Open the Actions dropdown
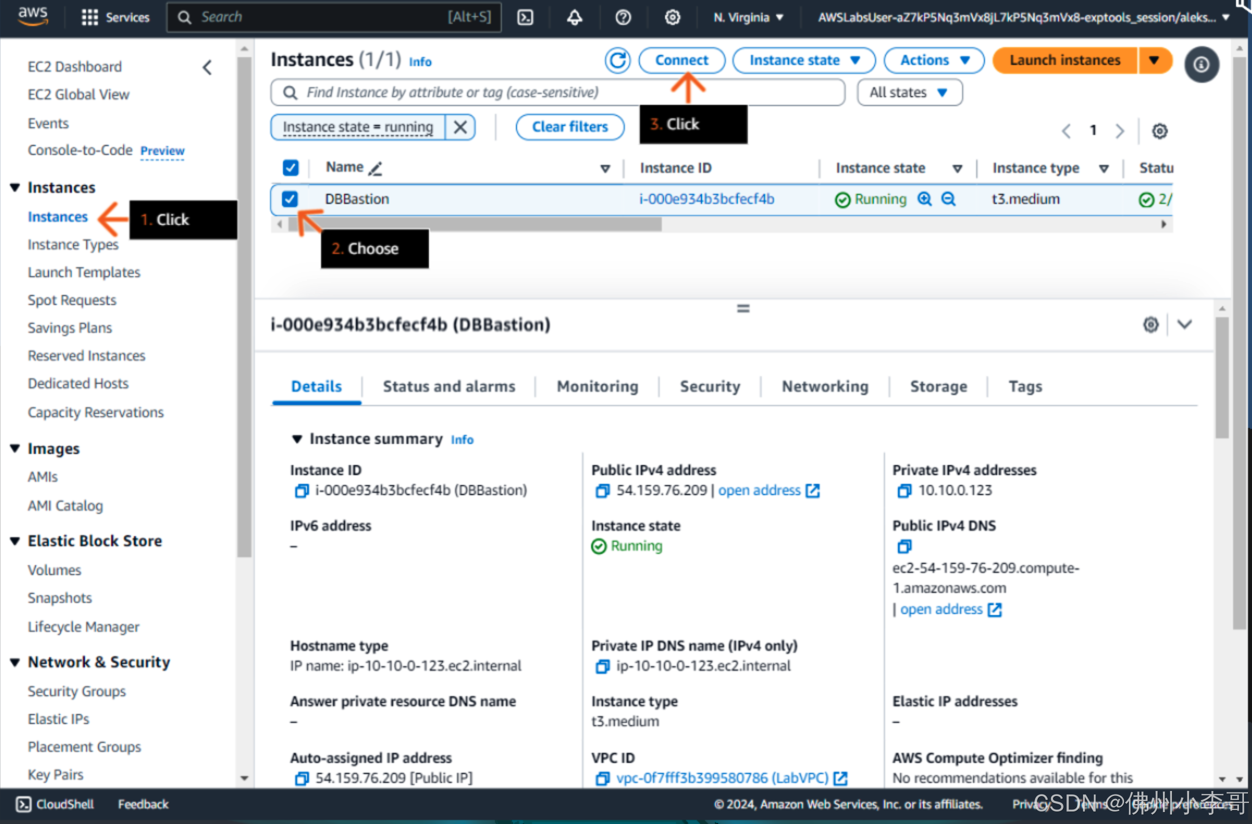The height and width of the screenshot is (824, 1252). (x=933, y=60)
